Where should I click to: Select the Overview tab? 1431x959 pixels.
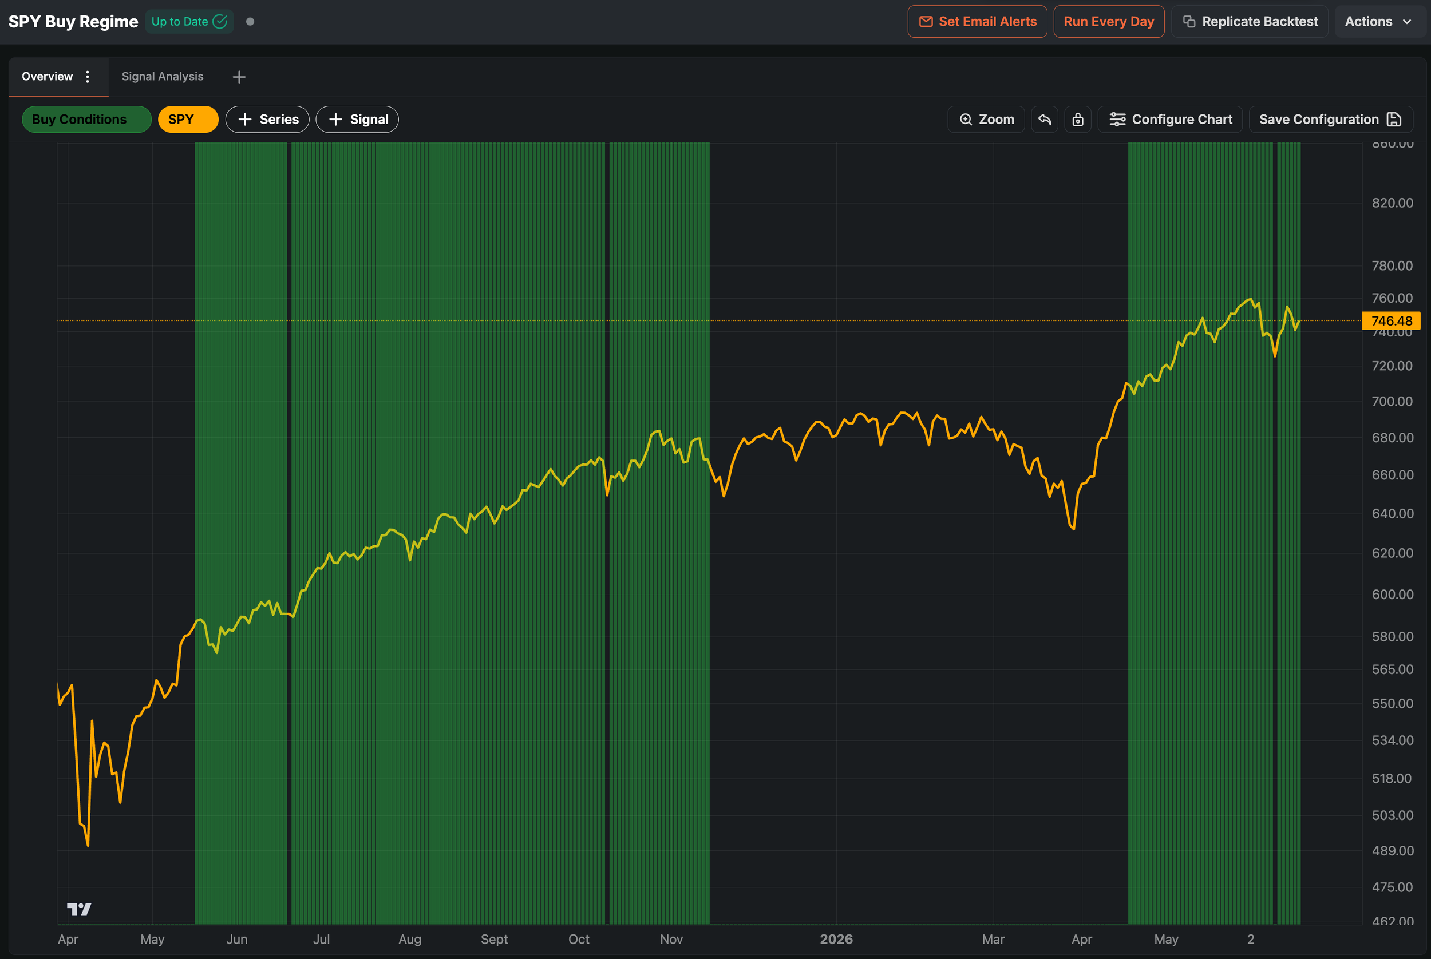click(x=47, y=77)
